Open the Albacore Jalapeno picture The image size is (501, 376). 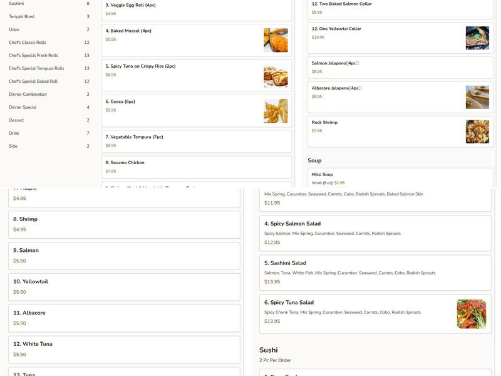click(x=478, y=95)
